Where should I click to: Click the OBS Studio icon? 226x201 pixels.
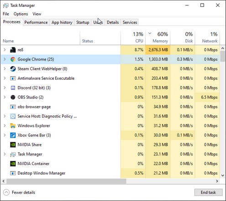click(x=13, y=97)
